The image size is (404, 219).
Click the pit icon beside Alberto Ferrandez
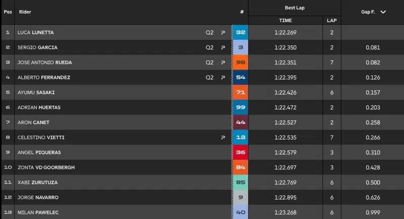click(223, 78)
